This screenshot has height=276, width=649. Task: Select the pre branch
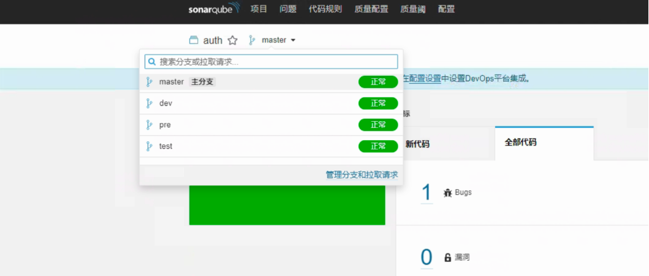coord(271,125)
